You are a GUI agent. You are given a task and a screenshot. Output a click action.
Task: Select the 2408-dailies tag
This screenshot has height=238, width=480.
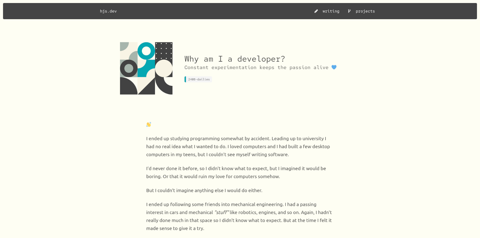pos(199,79)
